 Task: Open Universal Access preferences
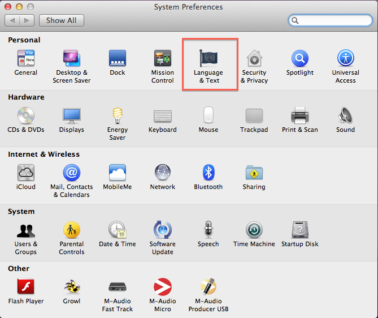click(x=345, y=59)
